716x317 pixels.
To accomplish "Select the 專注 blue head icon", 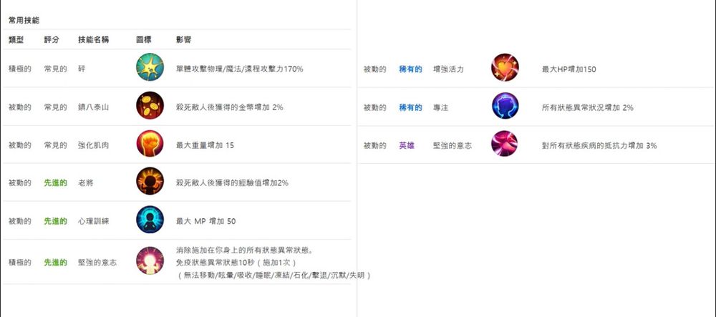I will [x=505, y=106].
